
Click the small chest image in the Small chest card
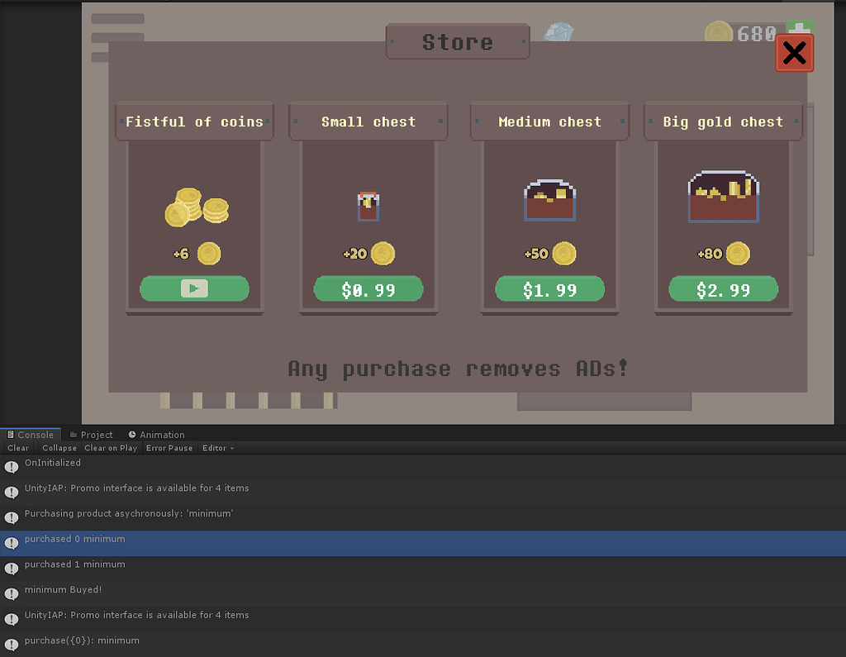pos(368,205)
